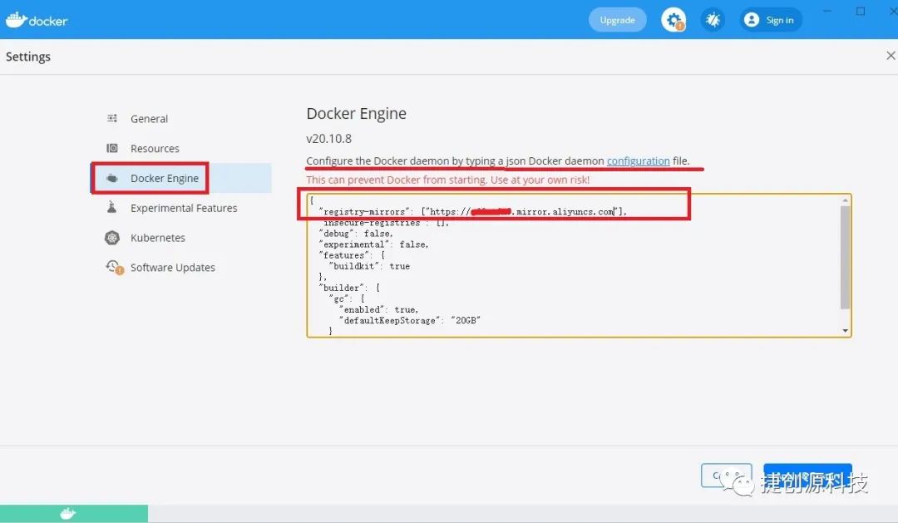Open the General settings section

(180, 119)
